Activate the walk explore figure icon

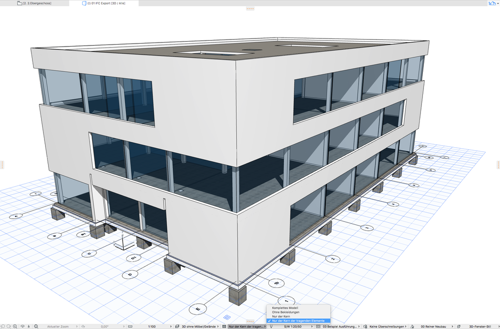coord(29,326)
